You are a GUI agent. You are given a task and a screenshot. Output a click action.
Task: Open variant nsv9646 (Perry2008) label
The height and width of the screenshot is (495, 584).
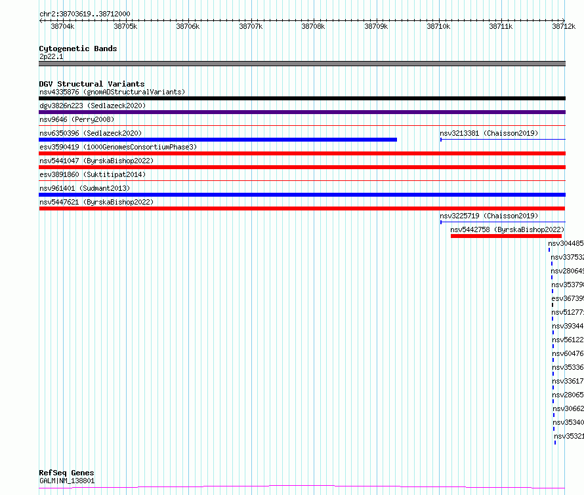point(77,119)
